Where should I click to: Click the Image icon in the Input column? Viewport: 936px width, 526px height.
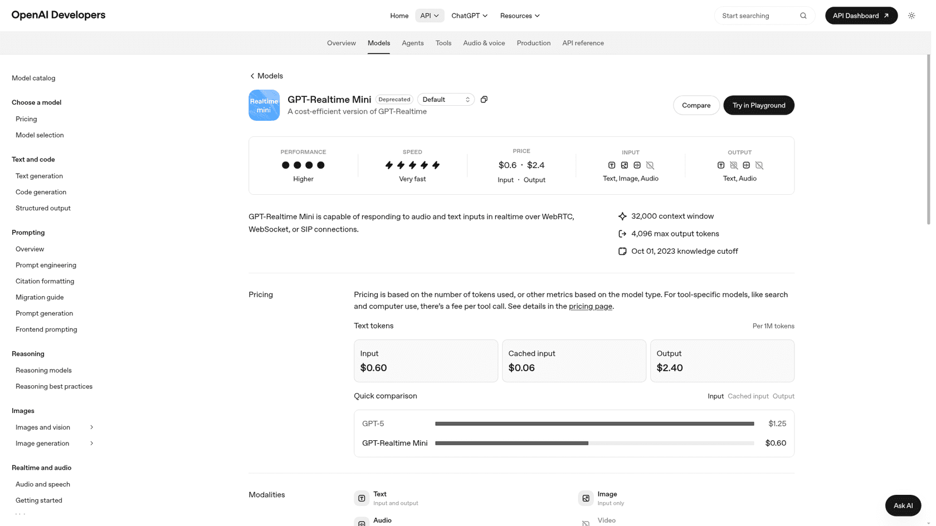point(625,165)
